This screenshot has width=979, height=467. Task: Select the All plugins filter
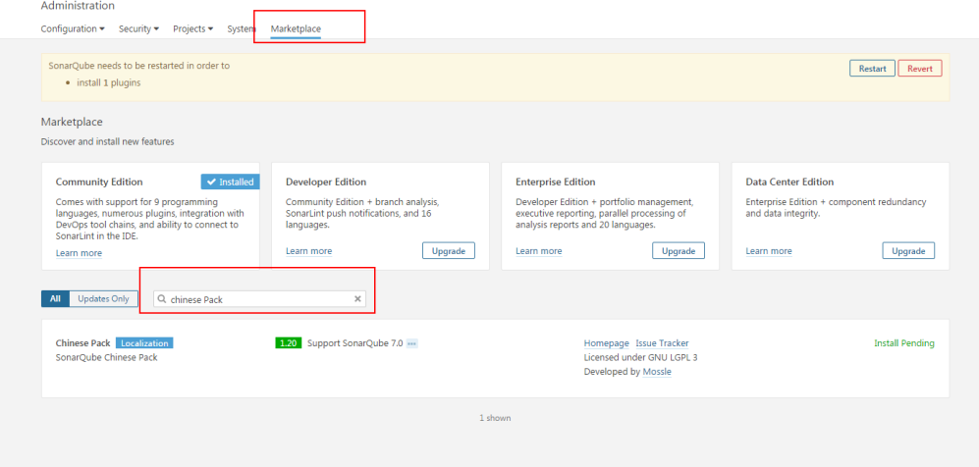coord(55,298)
